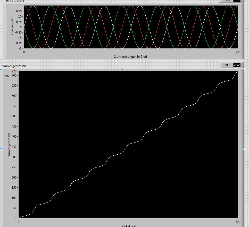This screenshot has width=249, height=227.
Task: Click the -0,5 marker on the Sensorsignale y-axis
Action: (x=19, y=38)
